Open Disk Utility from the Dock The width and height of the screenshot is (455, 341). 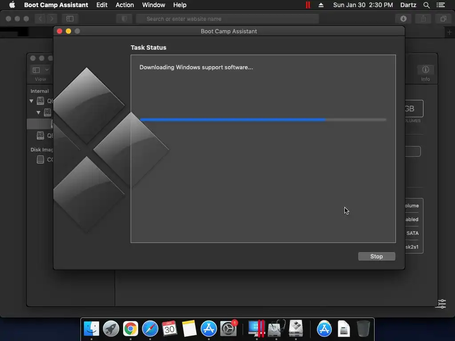(x=276, y=329)
